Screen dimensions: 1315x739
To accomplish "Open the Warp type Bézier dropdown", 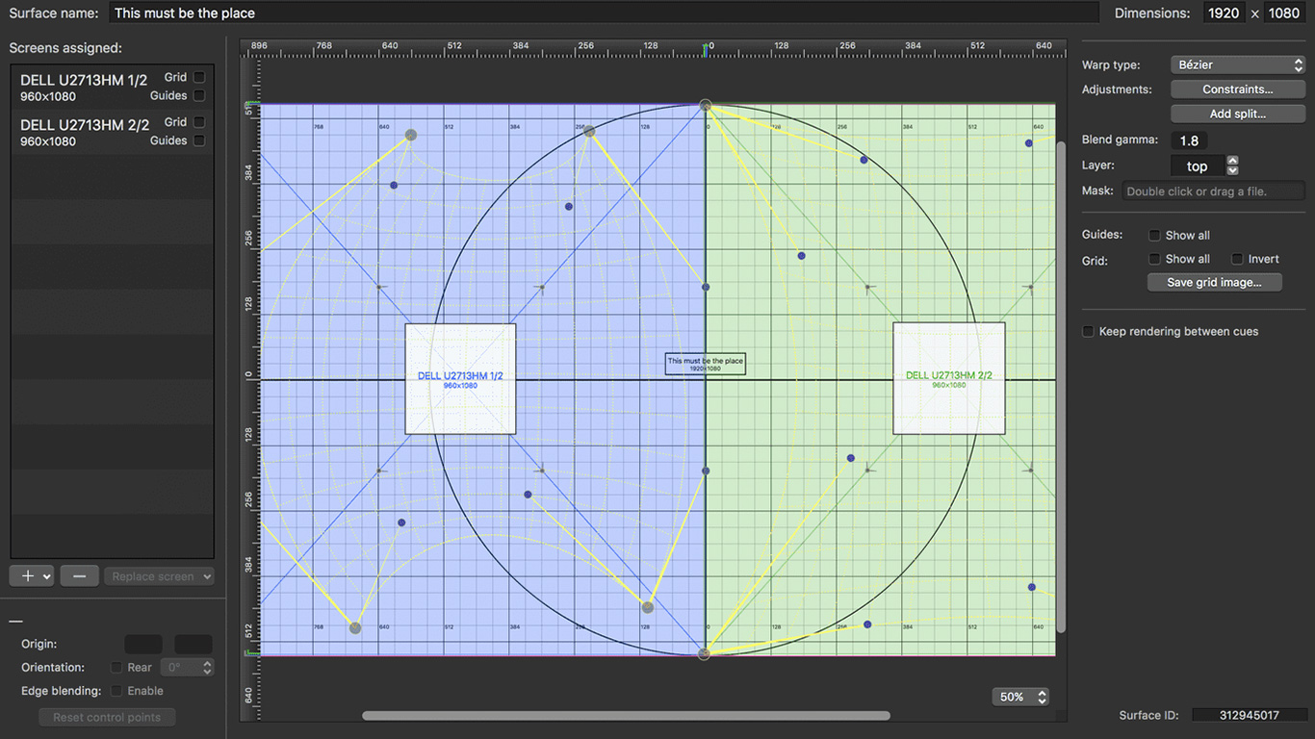I will pyautogui.click(x=1237, y=64).
